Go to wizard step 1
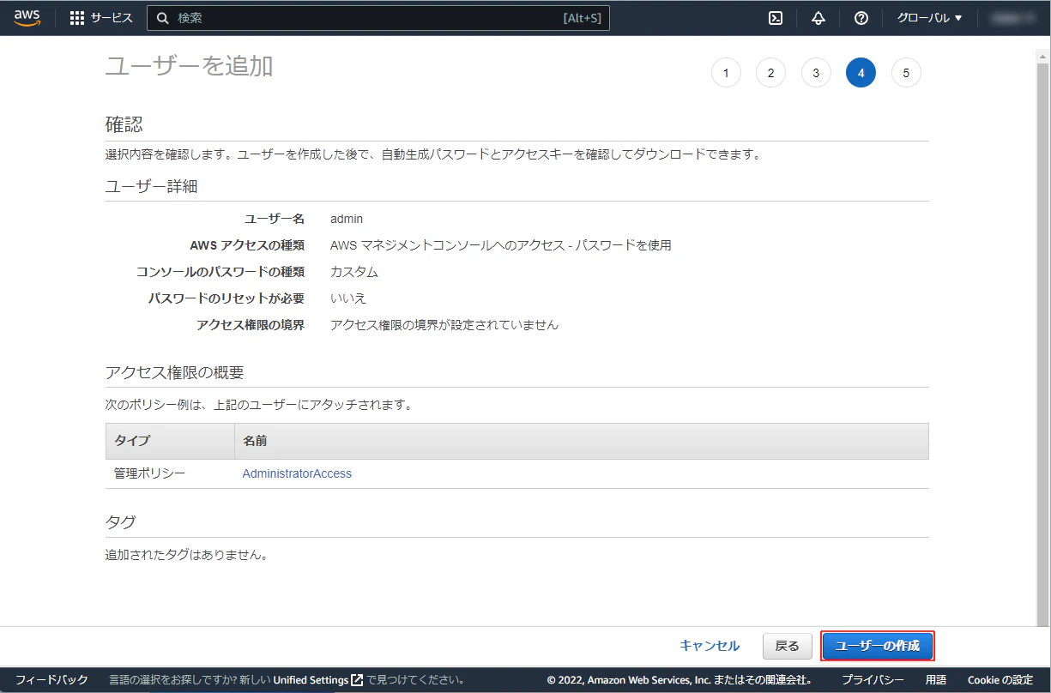 [726, 73]
